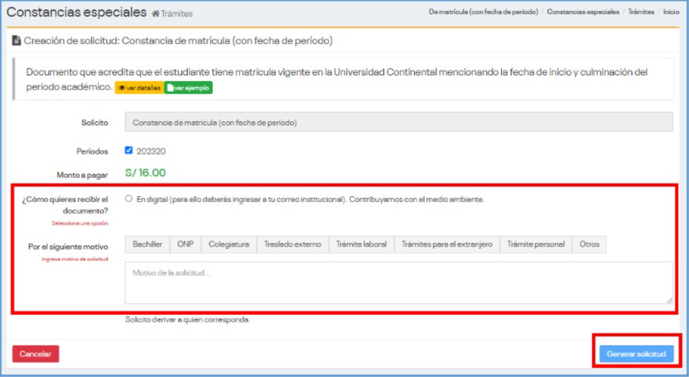Click the yellow 'ver detalles' eye button
689x377 pixels.
click(x=139, y=88)
